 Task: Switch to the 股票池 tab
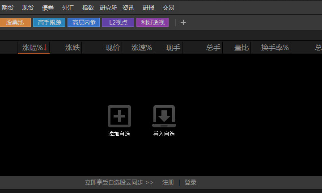click(15, 22)
